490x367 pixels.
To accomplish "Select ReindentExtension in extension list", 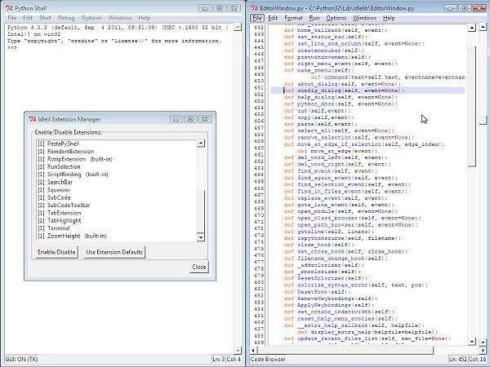I will click(x=117, y=152).
